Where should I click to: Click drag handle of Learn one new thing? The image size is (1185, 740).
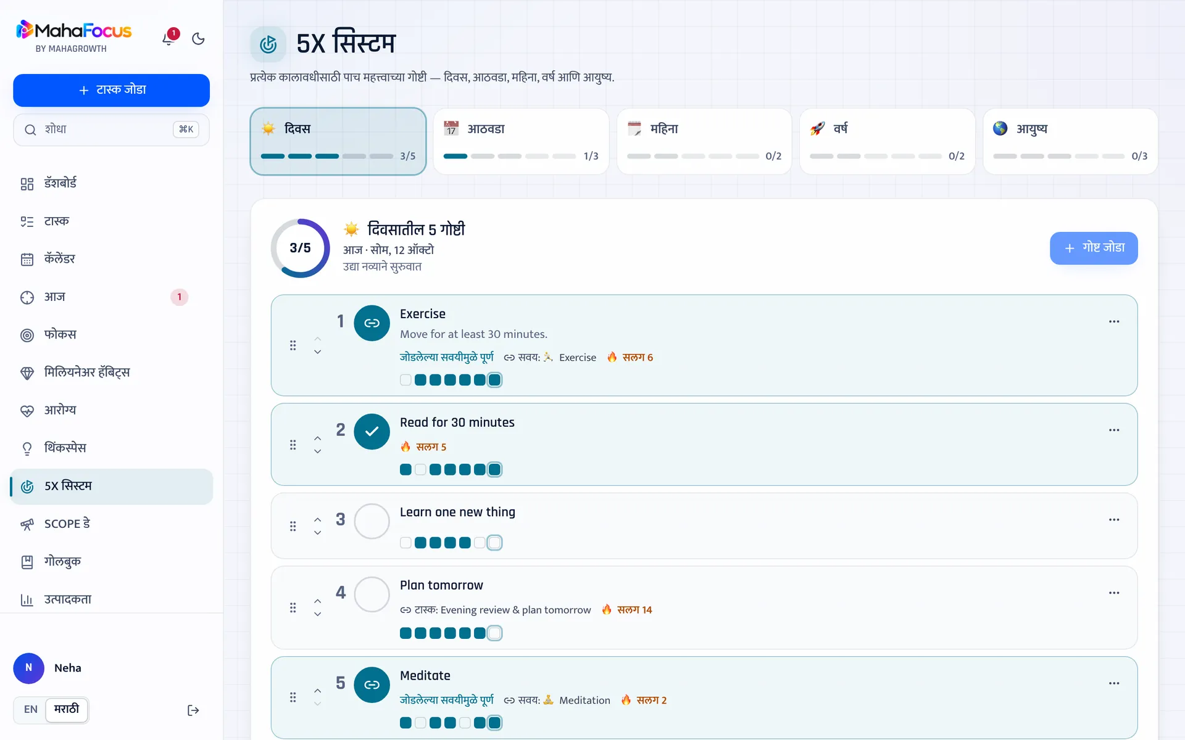tap(293, 526)
